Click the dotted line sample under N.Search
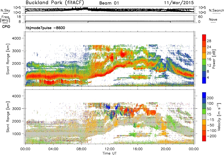Image resolution: width=224 pixels, height=155 pixels. (216, 13)
